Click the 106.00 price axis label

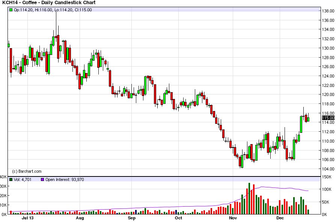point(328,160)
